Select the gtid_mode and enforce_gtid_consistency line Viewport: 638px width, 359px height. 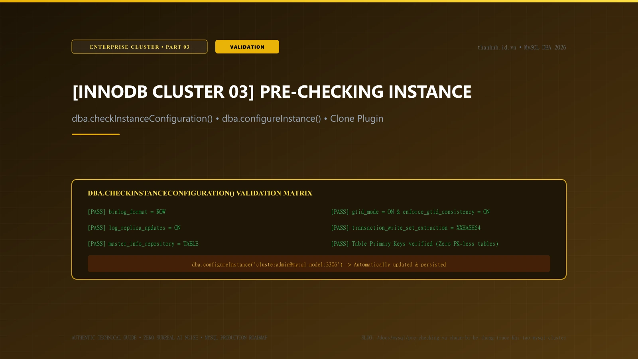pos(410,212)
